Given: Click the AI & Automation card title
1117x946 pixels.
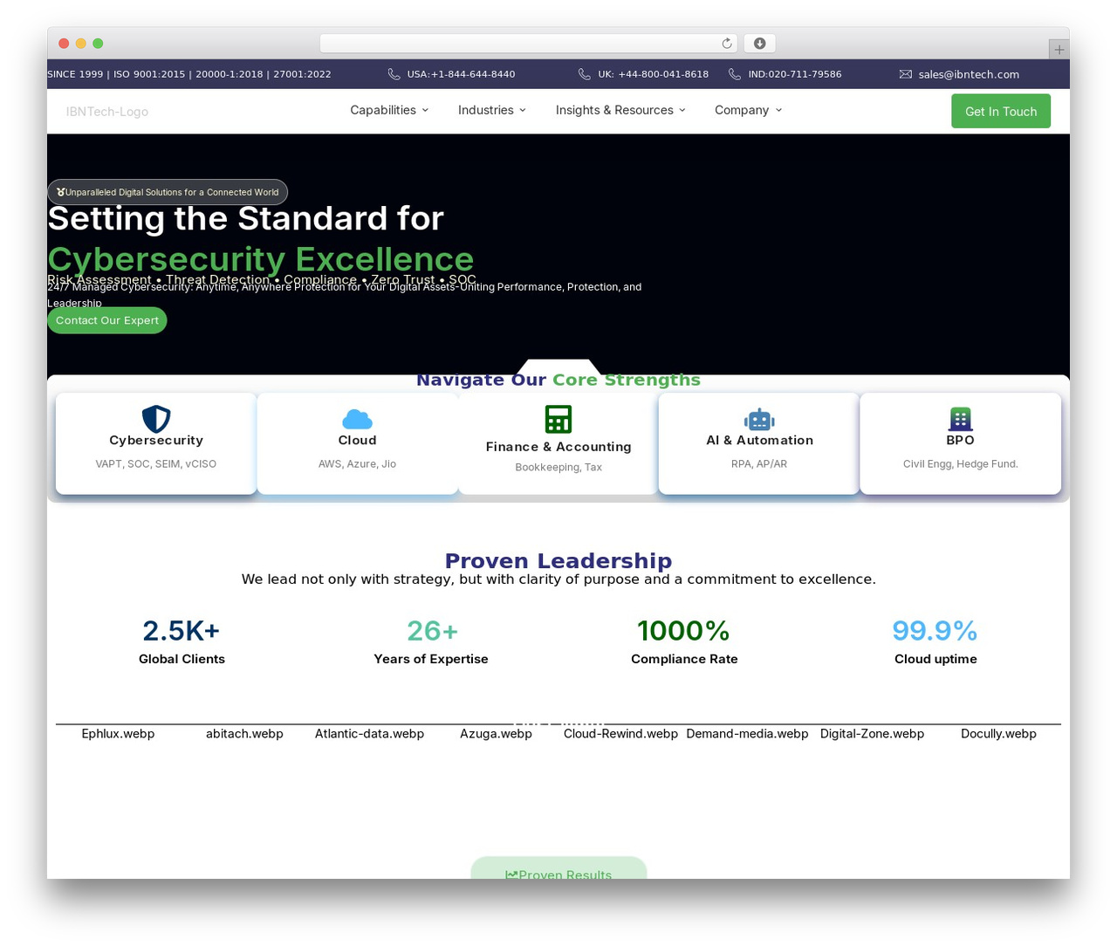Looking at the screenshot, I should (x=759, y=441).
